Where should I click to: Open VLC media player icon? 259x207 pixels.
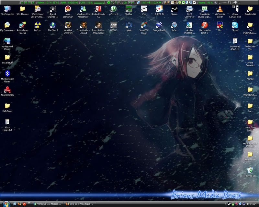[220, 12]
